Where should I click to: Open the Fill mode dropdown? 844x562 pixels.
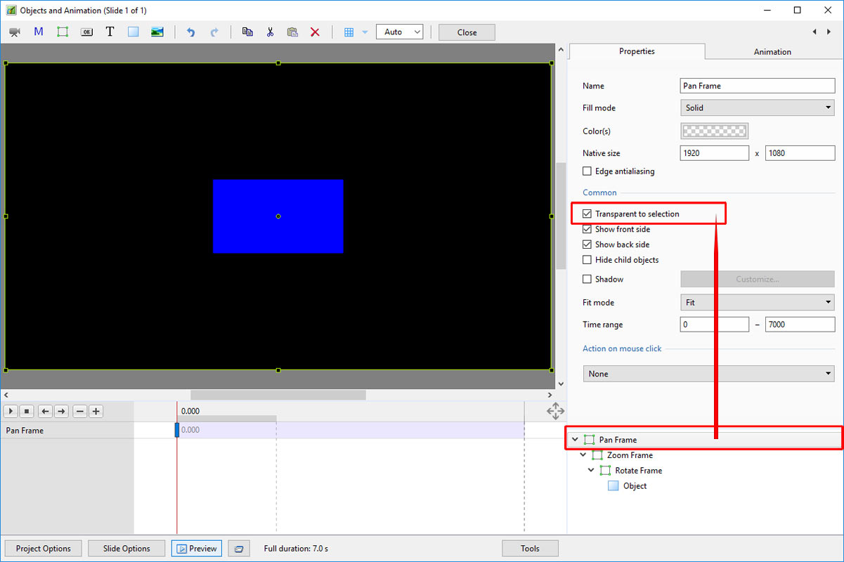[x=758, y=108]
